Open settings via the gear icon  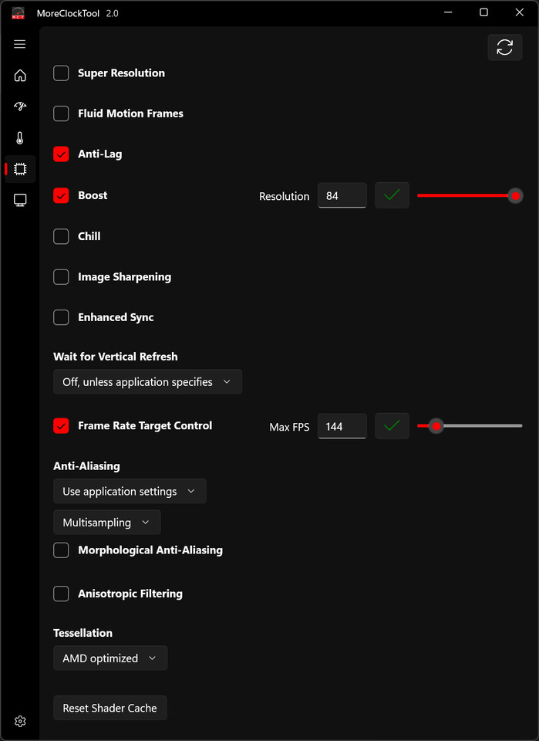(20, 721)
